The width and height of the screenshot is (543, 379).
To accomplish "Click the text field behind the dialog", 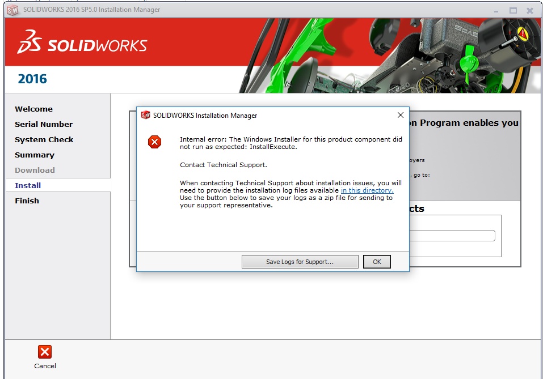I will coord(452,236).
